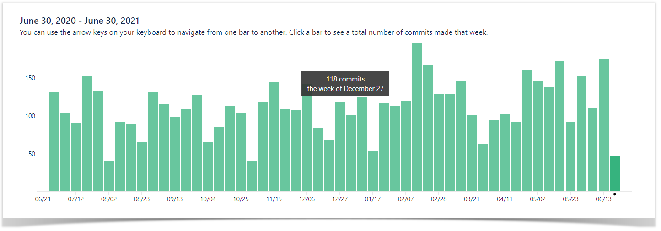Click the bar for week of December 27

340,146
